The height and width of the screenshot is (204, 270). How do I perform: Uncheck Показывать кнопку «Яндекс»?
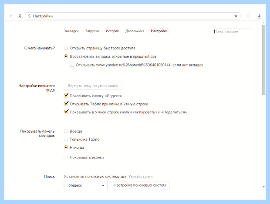[x=66, y=95]
